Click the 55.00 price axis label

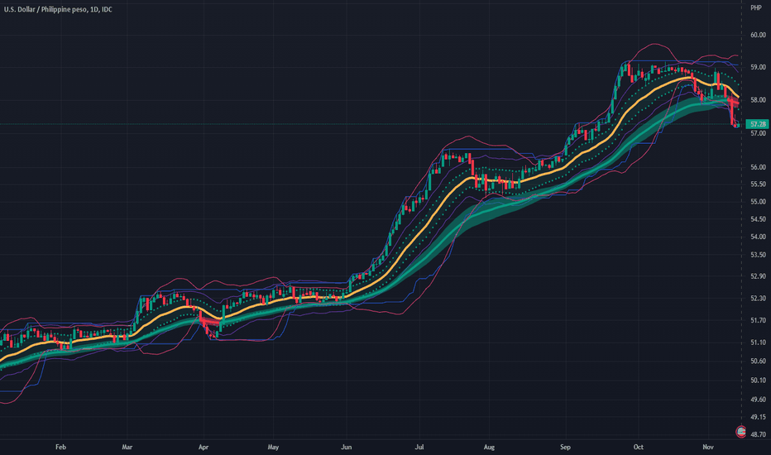coord(758,202)
